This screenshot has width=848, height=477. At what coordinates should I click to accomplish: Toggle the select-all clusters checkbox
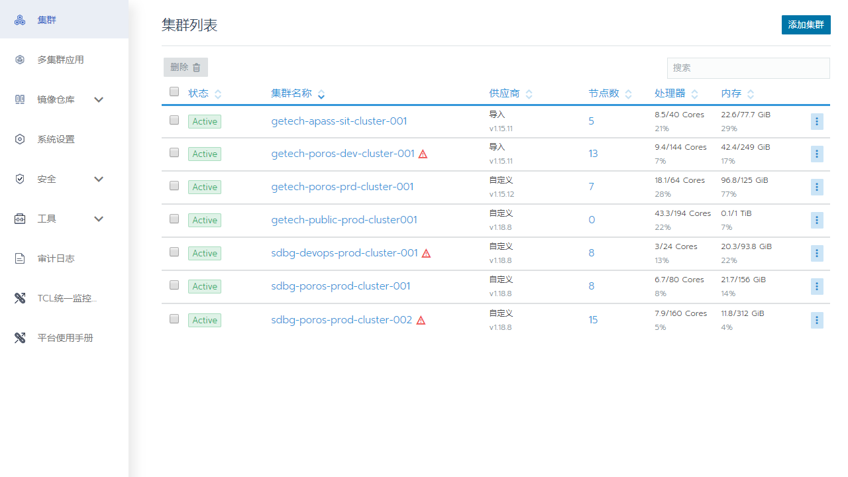tap(174, 92)
